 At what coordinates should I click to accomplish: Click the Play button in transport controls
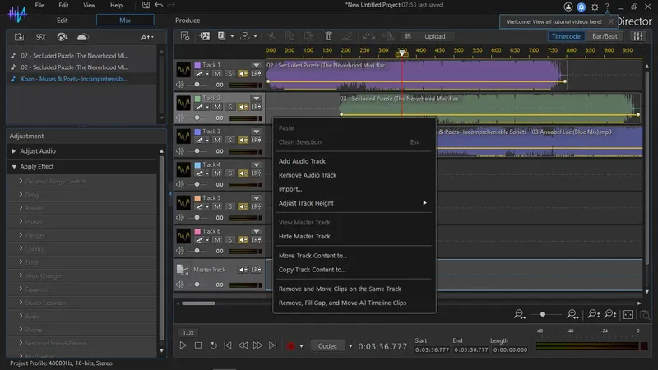tap(183, 346)
